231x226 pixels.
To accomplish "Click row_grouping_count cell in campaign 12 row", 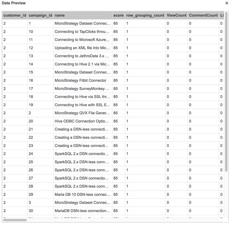I will (x=145, y=48).
